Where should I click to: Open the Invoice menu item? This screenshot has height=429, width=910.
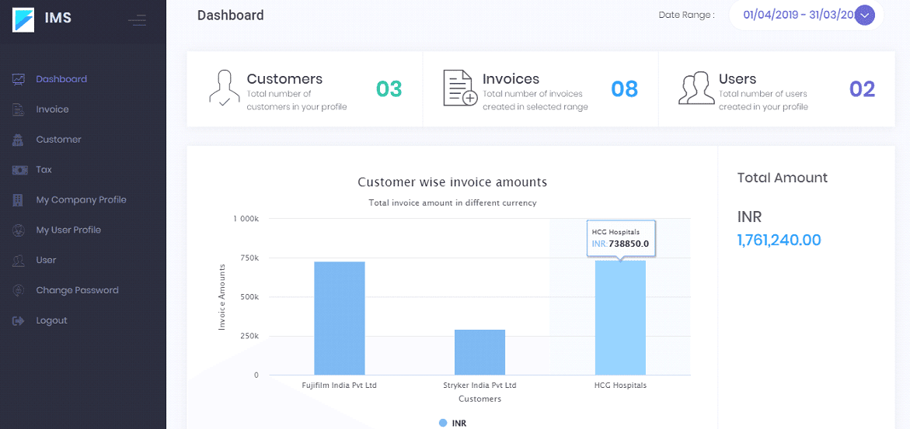click(52, 109)
